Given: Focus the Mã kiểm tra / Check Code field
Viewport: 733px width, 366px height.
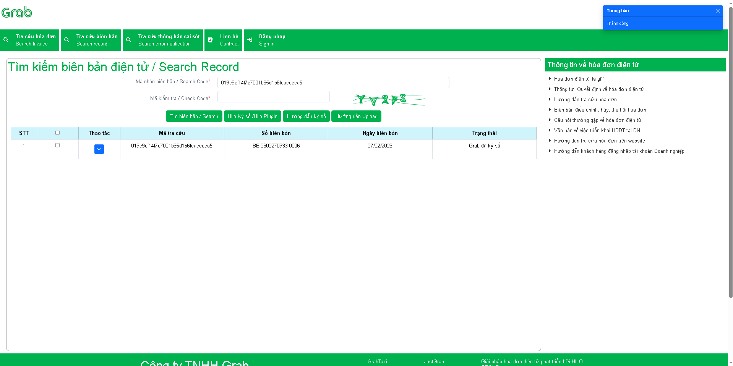Looking at the screenshot, I should coord(273,97).
